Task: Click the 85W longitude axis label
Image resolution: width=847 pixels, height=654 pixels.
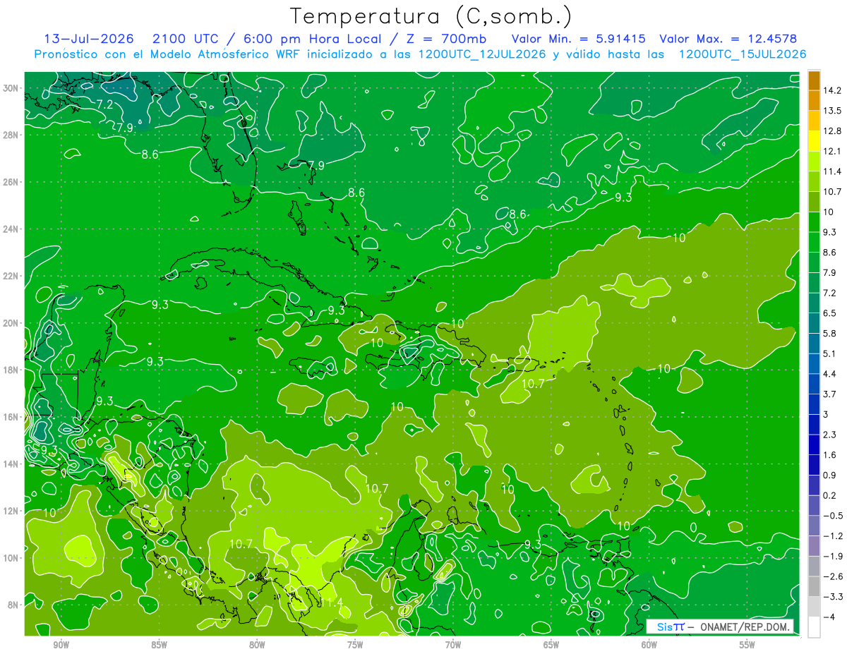Action: (159, 646)
